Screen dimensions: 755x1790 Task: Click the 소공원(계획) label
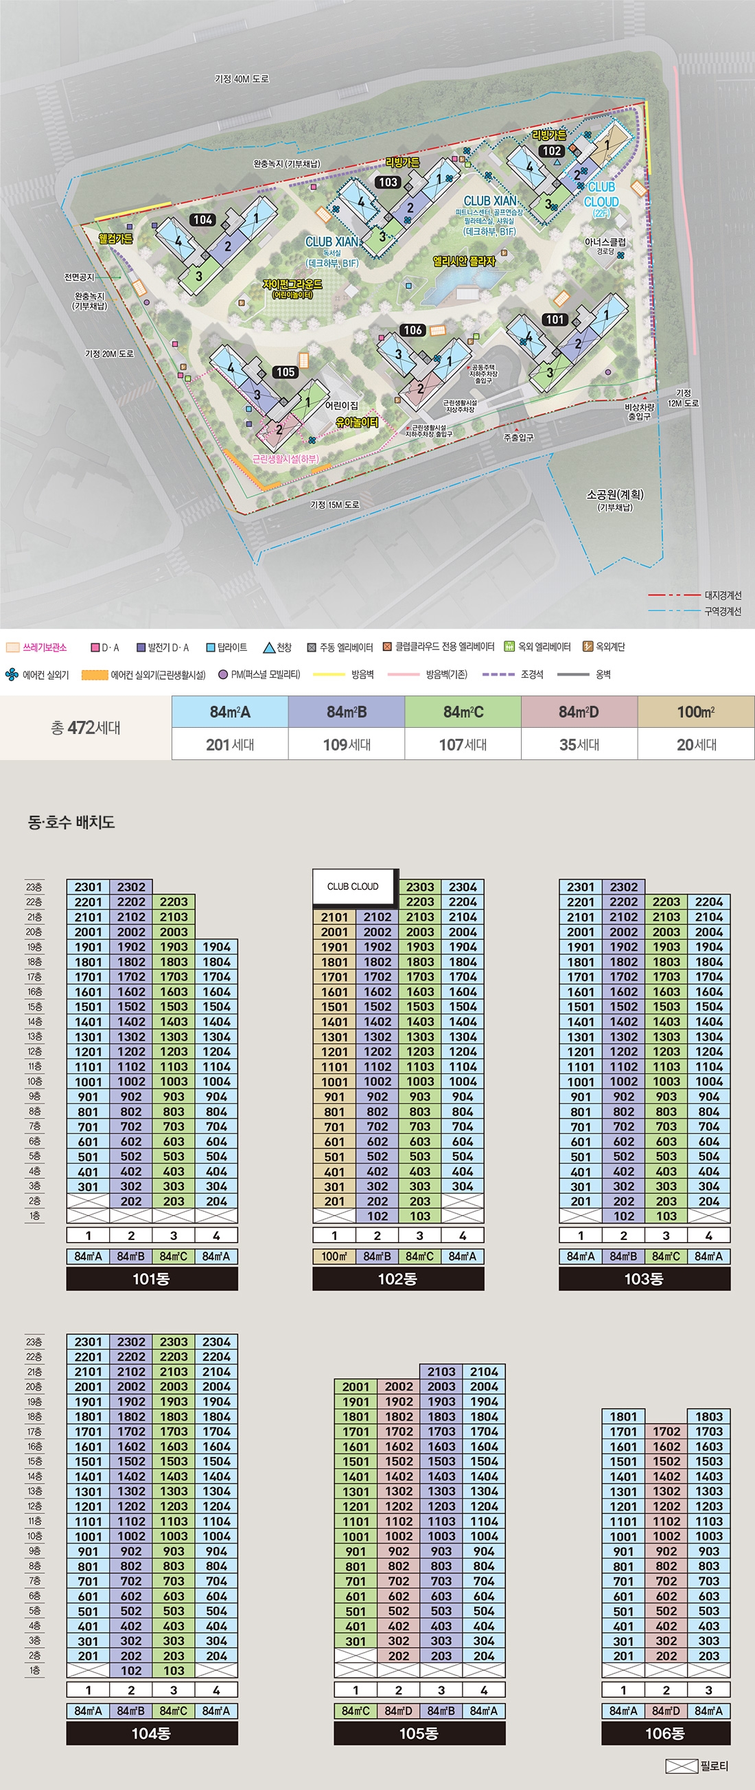[616, 501]
